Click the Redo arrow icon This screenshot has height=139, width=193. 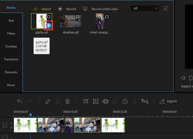(x=29, y=101)
